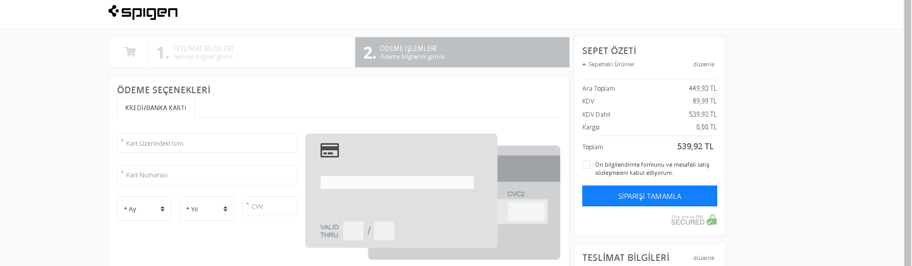Click into the CVV field
The height and width of the screenshot is (266, 912).
click(270, 206)
